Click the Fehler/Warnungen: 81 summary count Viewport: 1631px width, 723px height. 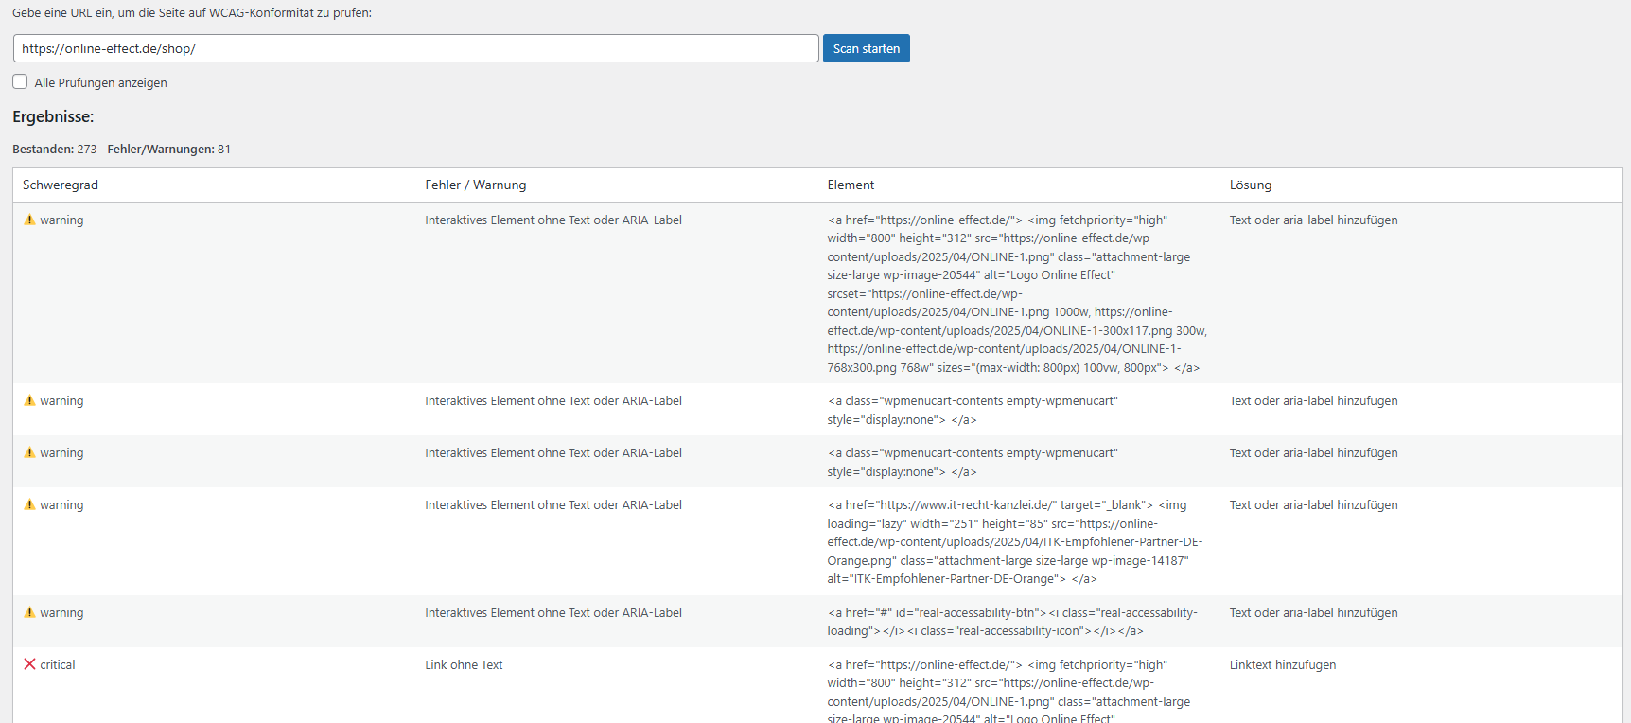(168, 150)
